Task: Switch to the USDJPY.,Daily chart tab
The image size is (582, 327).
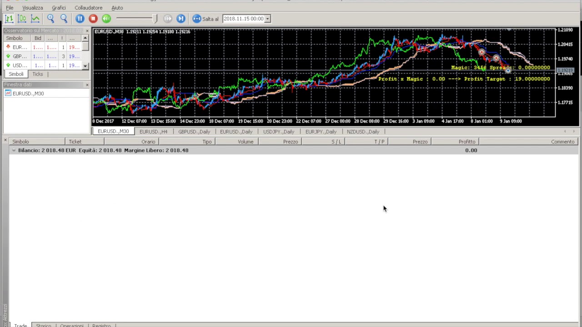Action: coord(278,132)
